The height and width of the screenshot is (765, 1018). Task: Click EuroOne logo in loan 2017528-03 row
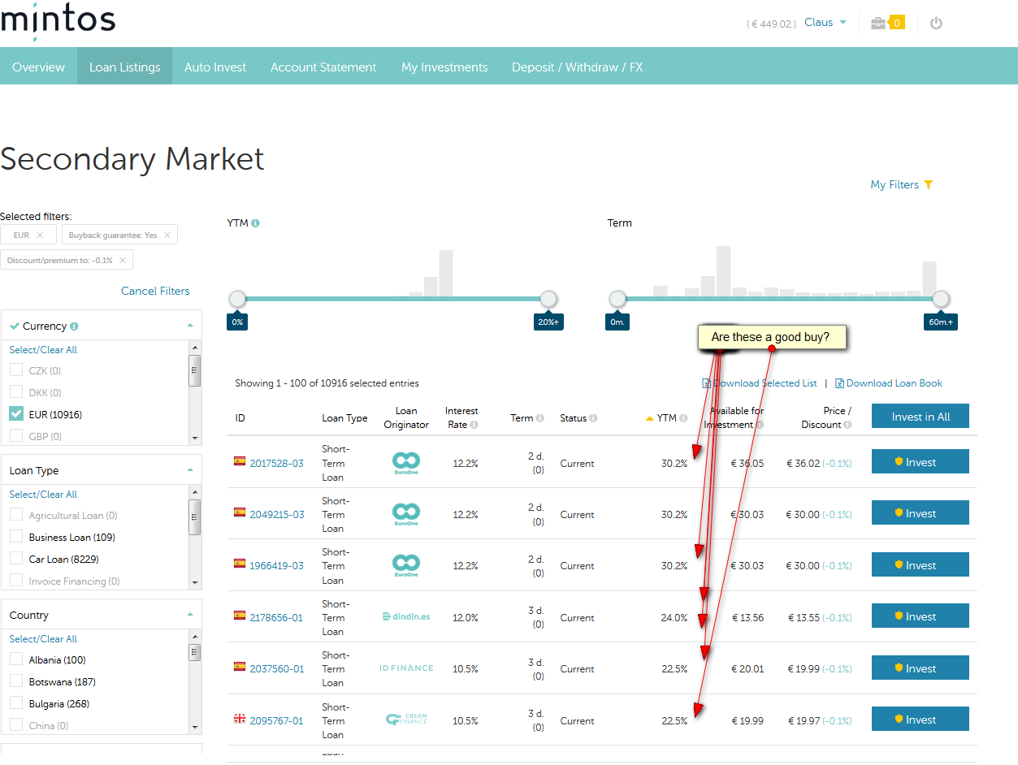coord(406,463)
